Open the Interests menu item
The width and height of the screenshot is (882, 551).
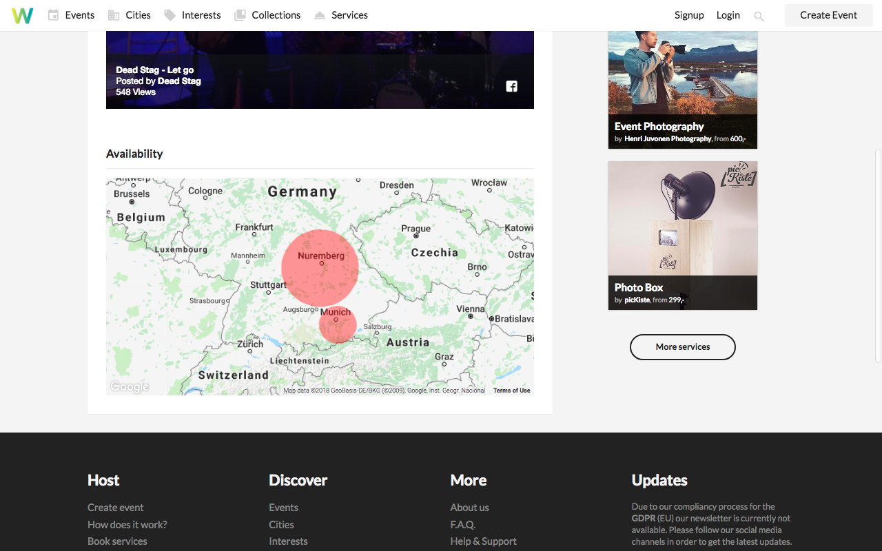[201, 15]
